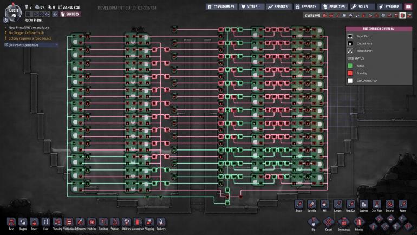Toggle the Materials overlay

[344, 15]
